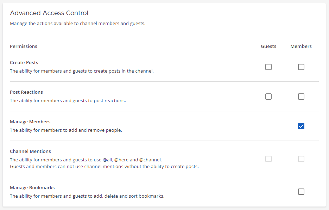Viewport: 329px width, 210px height.
Task: Enable Manage Bookmarks for Members
Action: [301, 191]
